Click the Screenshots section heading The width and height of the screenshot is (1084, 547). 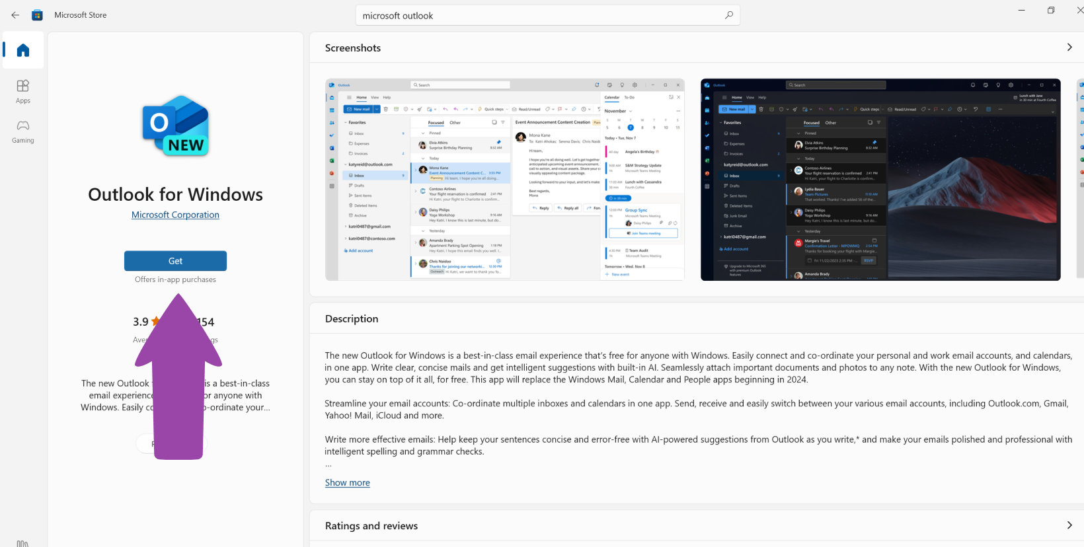353,48
